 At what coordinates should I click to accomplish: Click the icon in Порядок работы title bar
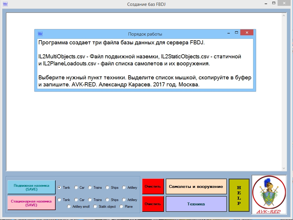coord(40,34)
